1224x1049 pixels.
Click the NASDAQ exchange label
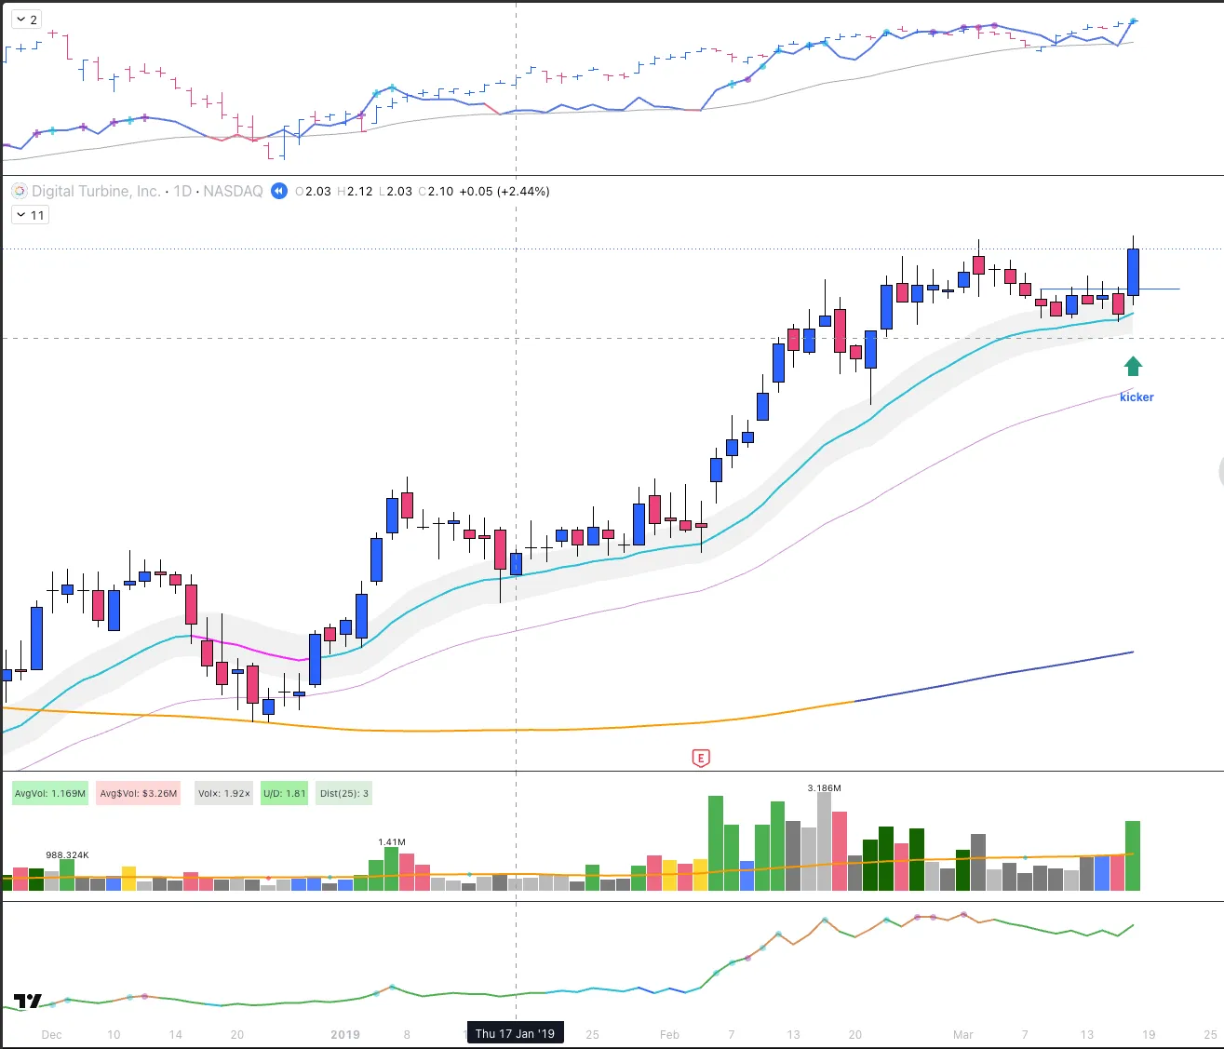(233, 191)
